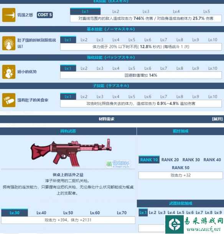Click the sub skill bullets icon
The image size is (224, 234).
point(9,100)
